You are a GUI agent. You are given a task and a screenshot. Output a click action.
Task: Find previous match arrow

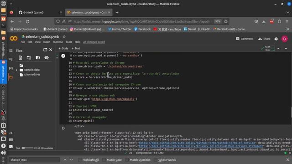pyautogui.click(x=65, y=160)
